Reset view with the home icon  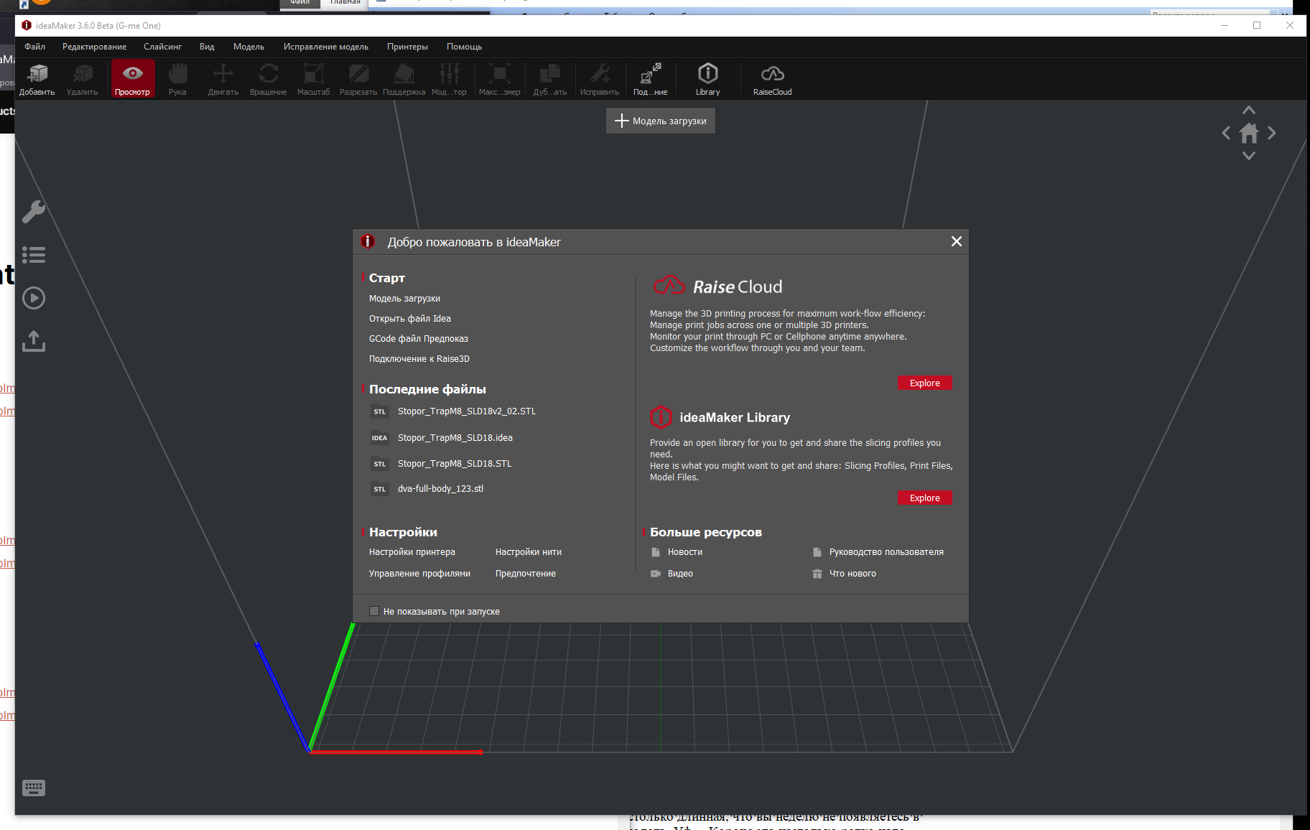click(1250, 133)
